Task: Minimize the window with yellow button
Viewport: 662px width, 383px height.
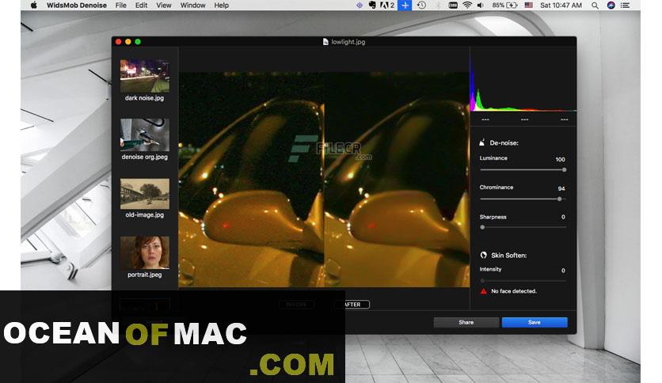Action: click(128, 42)
